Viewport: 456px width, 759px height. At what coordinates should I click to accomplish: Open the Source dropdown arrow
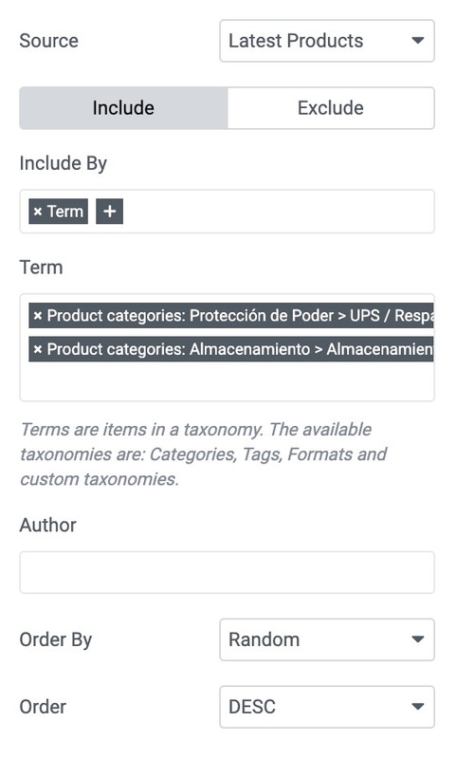[418, 41]
